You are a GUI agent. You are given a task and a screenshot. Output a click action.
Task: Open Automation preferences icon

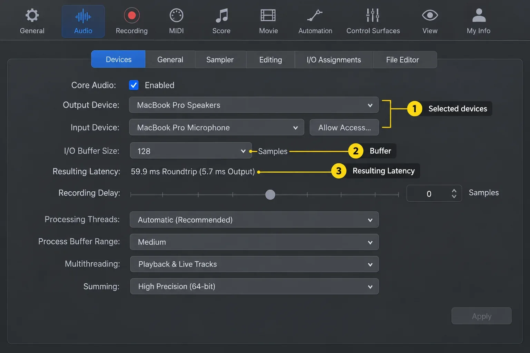(x=315, y=16)
